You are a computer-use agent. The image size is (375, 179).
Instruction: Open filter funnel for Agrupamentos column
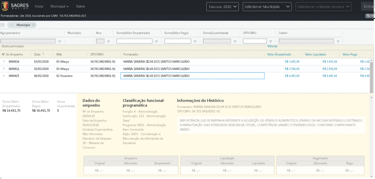(60, 42)
